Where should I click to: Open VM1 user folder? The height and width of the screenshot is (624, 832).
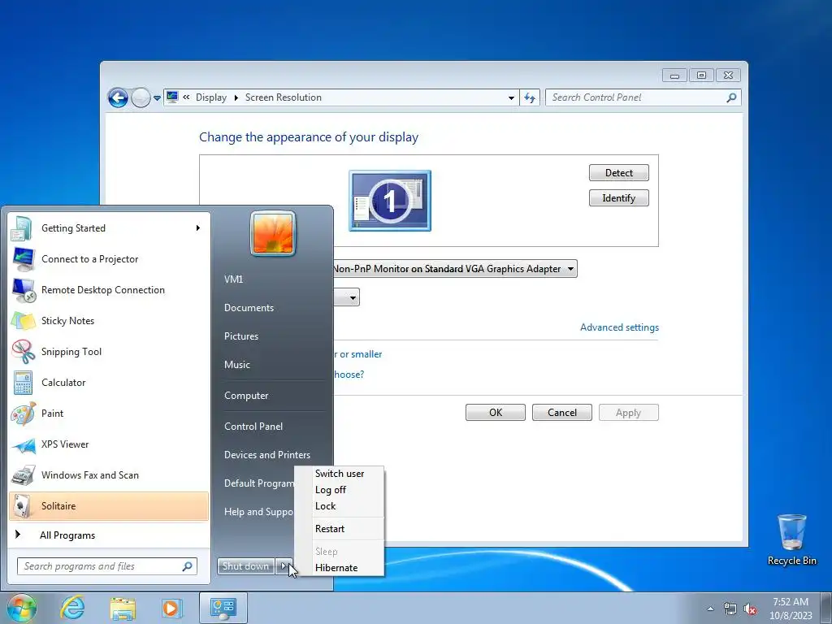coord(233,279)
